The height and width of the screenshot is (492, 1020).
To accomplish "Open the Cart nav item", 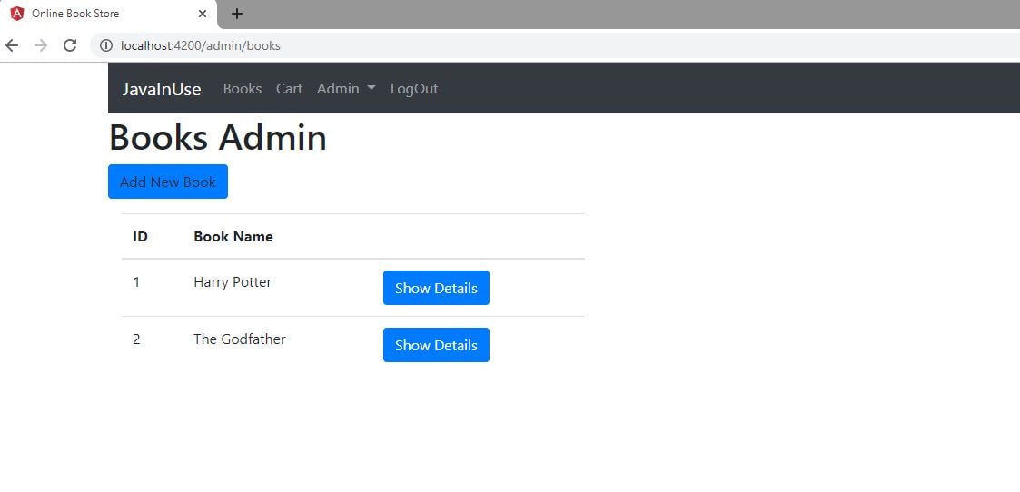I will [289, 88].
